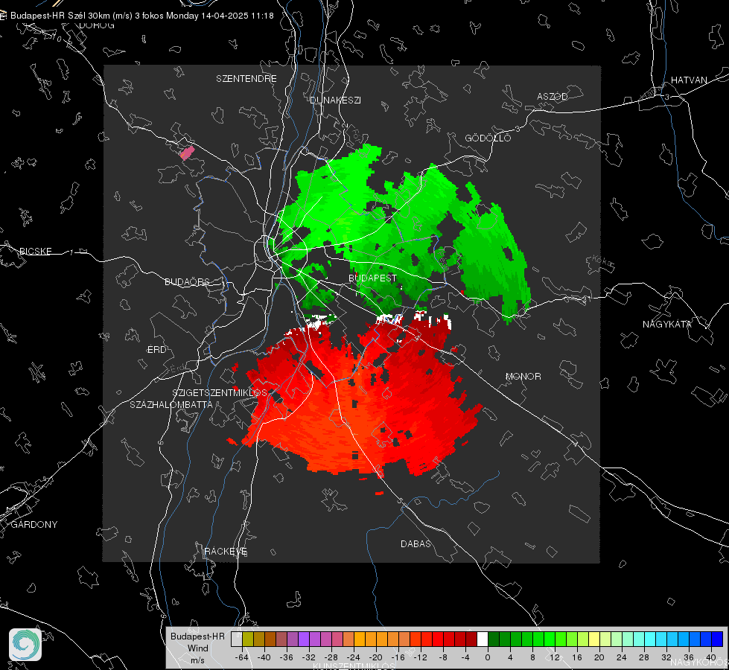Click the 'SZIGETSZENTMIKLÓS' town label
This screenshot has width=729, height=670.
220,392
